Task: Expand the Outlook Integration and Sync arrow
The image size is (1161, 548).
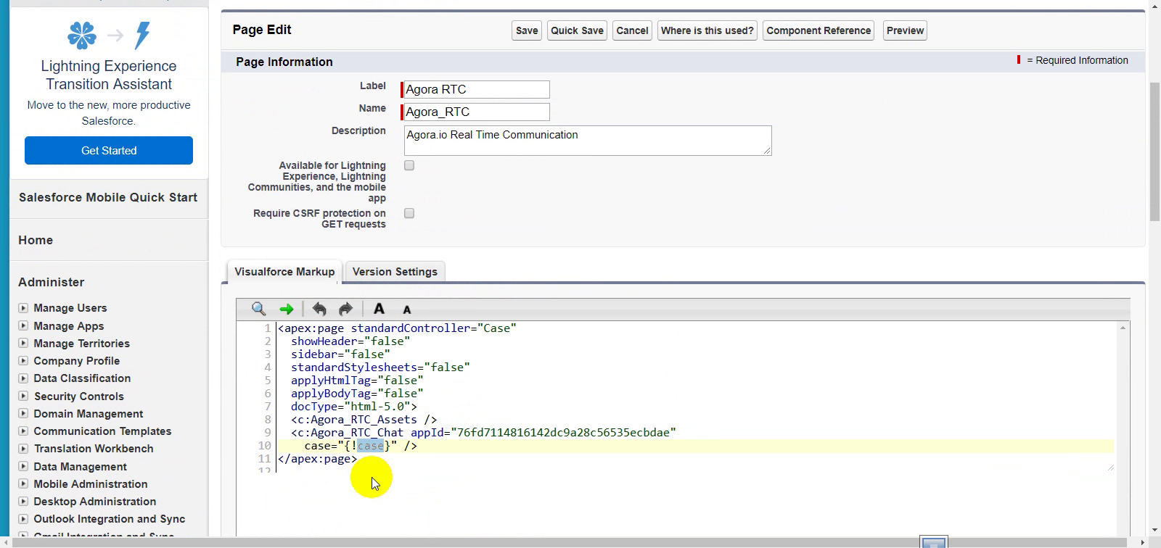Action: [x=23, y=519]
